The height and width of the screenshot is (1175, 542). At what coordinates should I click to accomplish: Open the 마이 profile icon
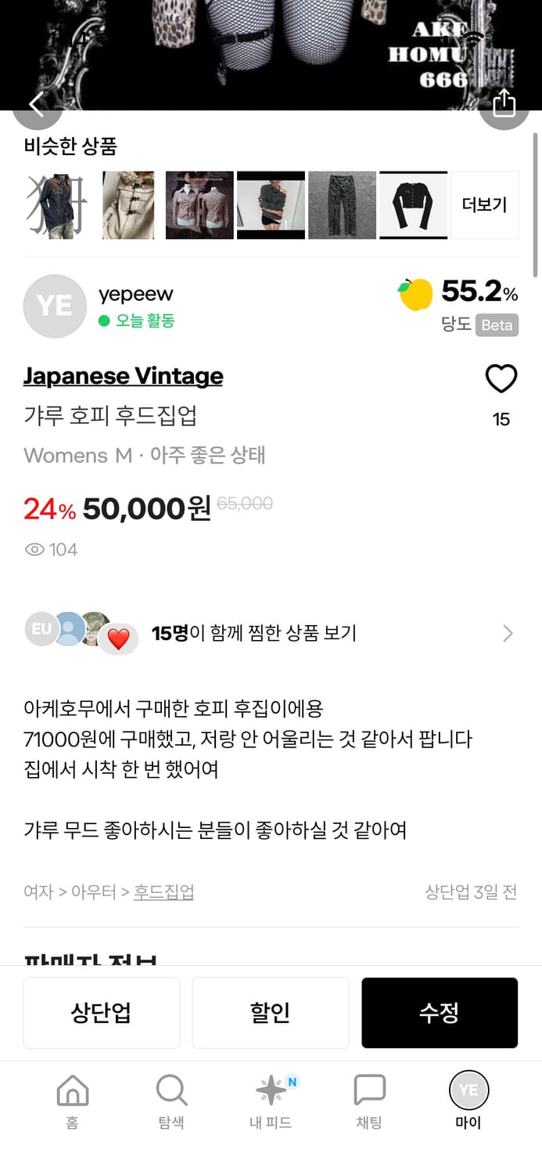click(x=468, y=1090)
